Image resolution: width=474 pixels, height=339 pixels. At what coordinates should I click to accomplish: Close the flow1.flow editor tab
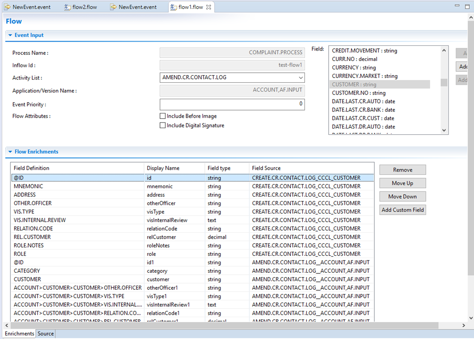[209, 7]
